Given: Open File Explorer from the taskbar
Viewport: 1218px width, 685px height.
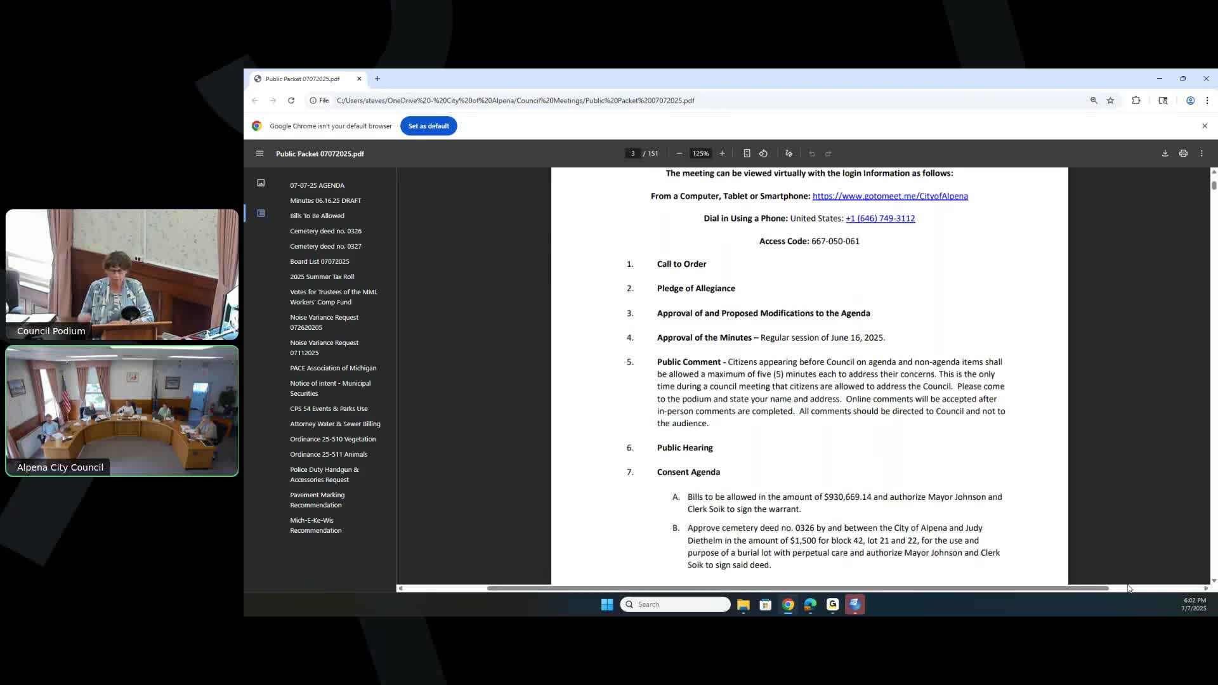Looking at the screenshot, I should [x=743, y=604].
